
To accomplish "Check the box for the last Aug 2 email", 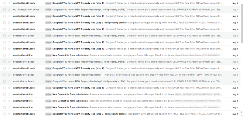I will (4, 114).
